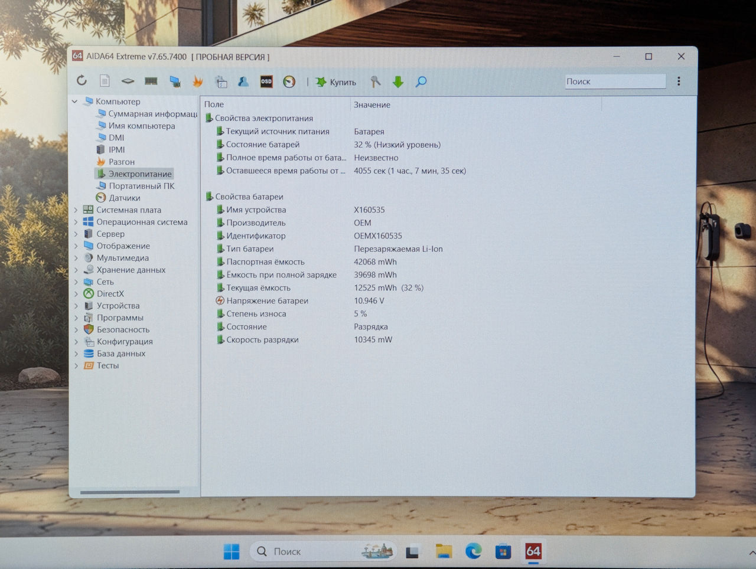Open the memory module benchmark icon
756x569 pixels.
pos(151,81)
